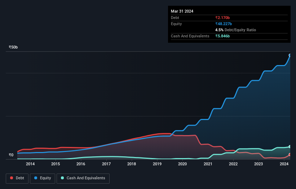This screenshot has height=189, width=296.
Task: Click the ₹48.227b equity value
Action: 224,24
